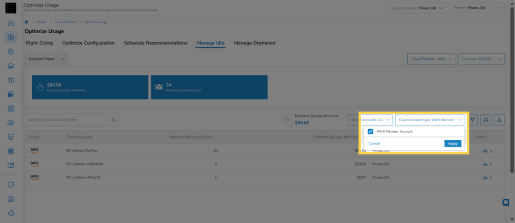The image size is (515, 223).
Task: Click the Optimize Usage breadcrumb link
Action: pyautogui.click(x=96, y=22)
